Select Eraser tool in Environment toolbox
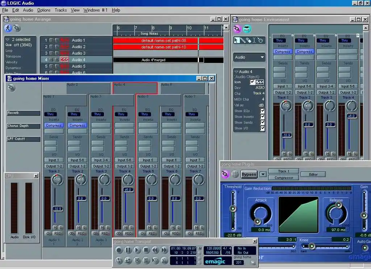Screen dimensions: 371x269 coord(249,40)
